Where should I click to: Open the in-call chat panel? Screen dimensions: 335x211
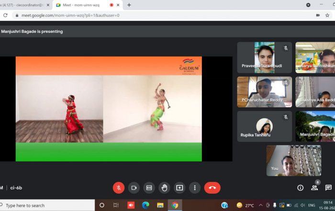[328, 188]
